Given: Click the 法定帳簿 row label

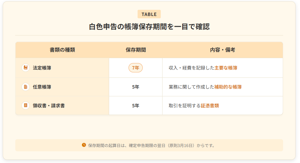Looking at the screenshot, I should [x=42, y=68].
